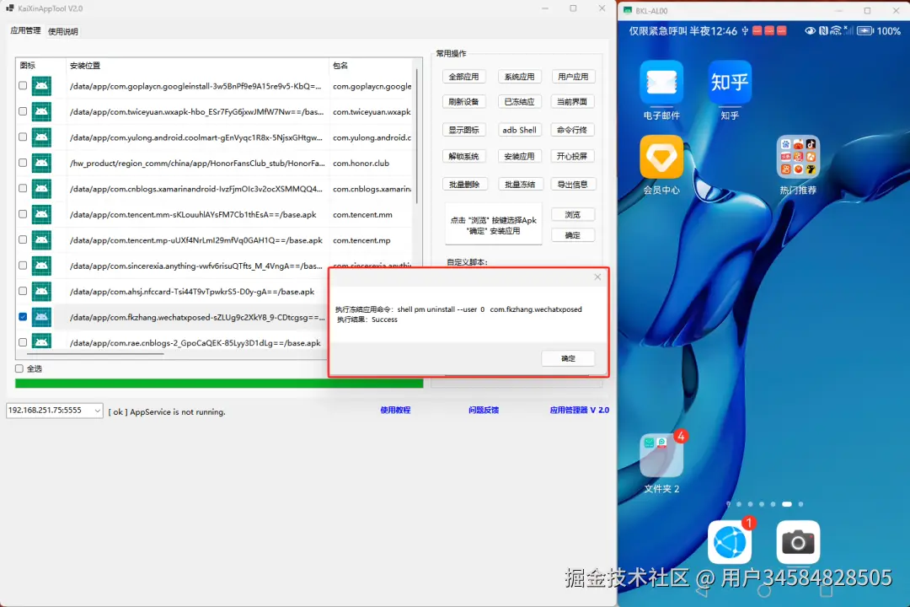Click the adb Shell button

pyautogui.click(x=519, y=130)
